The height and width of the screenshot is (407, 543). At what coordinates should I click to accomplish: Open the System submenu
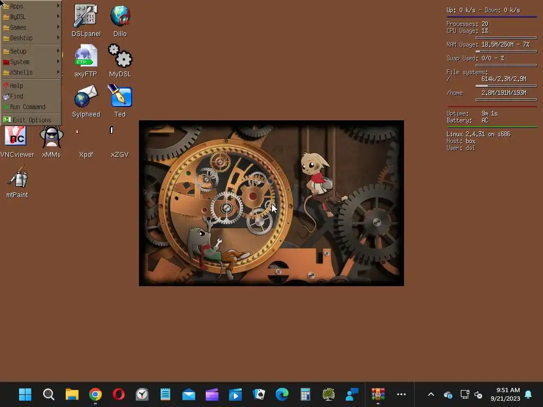[x=31, y=61]
